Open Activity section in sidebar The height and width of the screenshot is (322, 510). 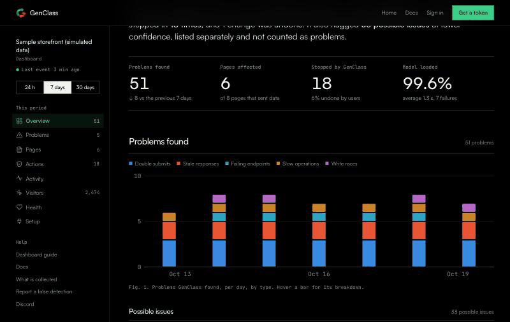58,179
